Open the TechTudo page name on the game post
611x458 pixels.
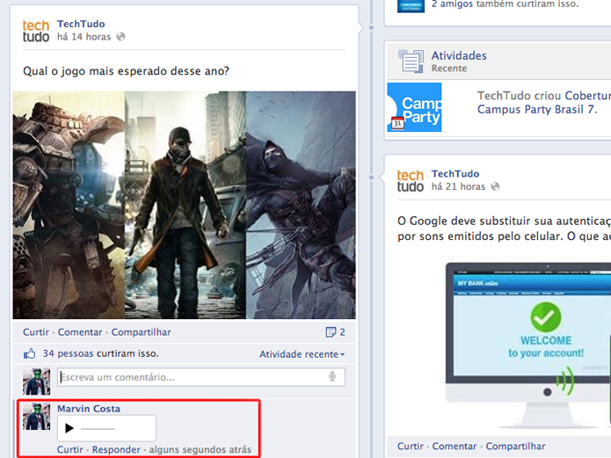click(x=81, y=24)
